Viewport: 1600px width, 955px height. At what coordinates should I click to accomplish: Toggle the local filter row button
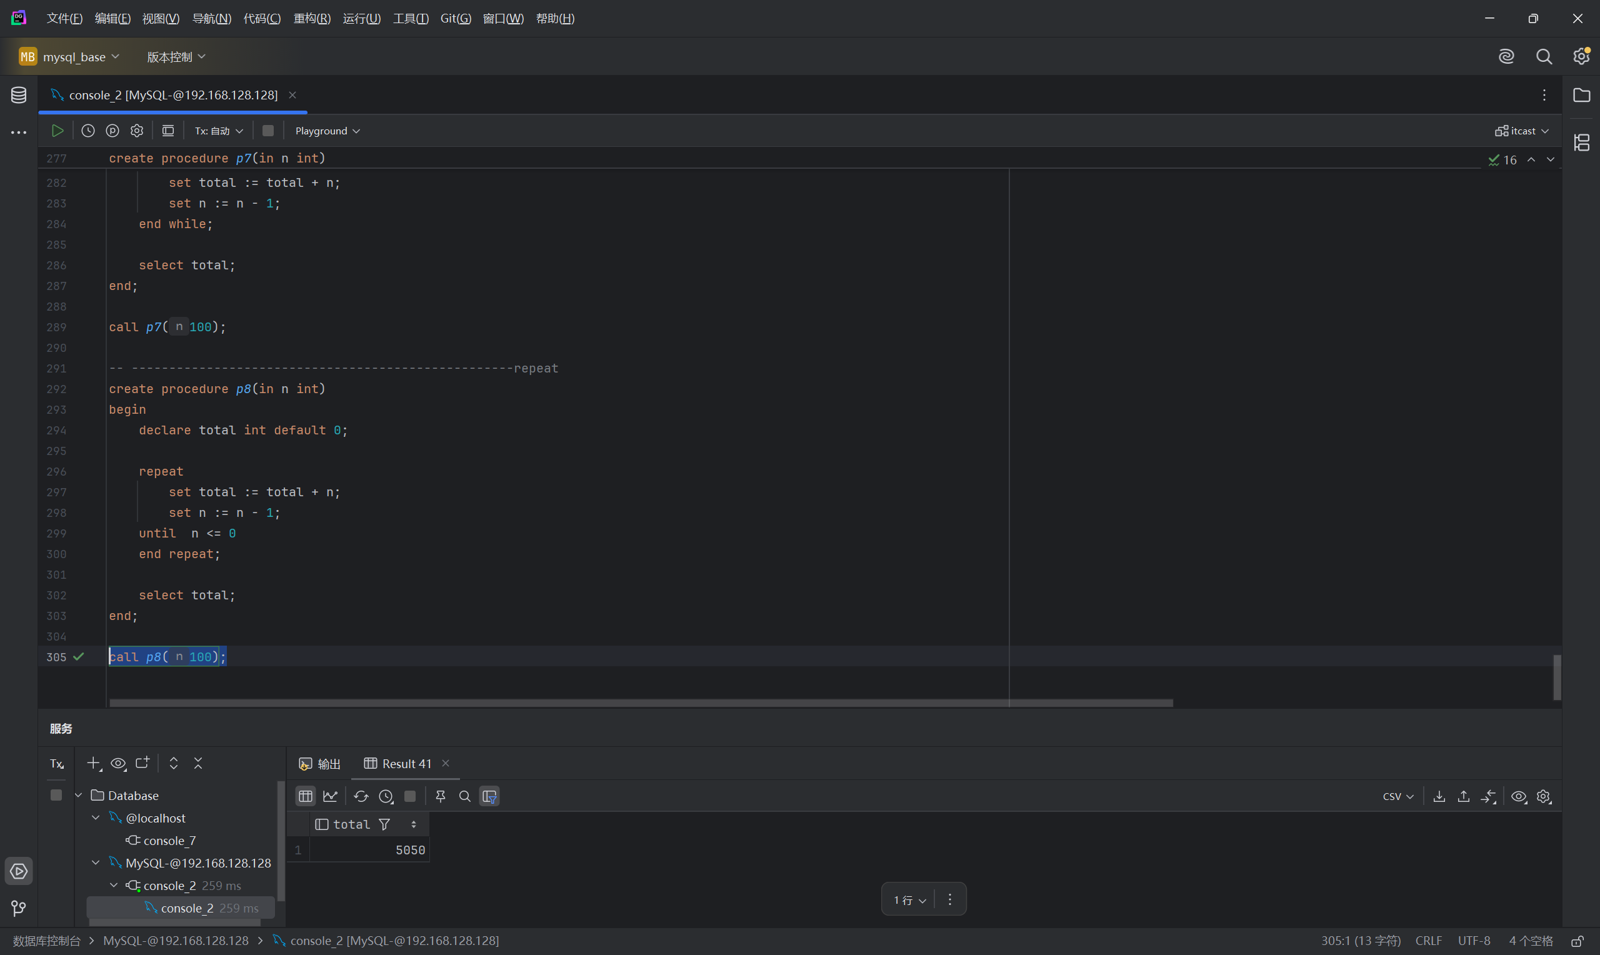[489, 796]
